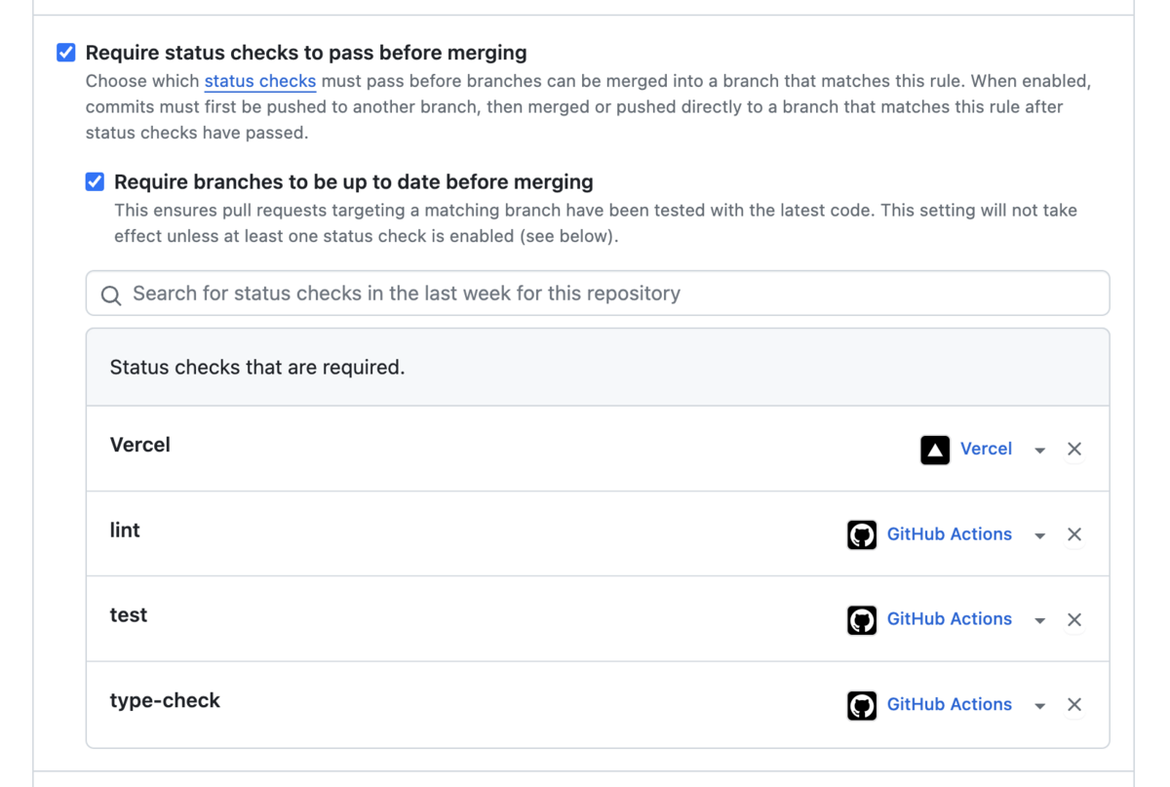The image size is (1170, 787).
Task: Click GitHub Actions link for lint
Action: pos(949,533)
